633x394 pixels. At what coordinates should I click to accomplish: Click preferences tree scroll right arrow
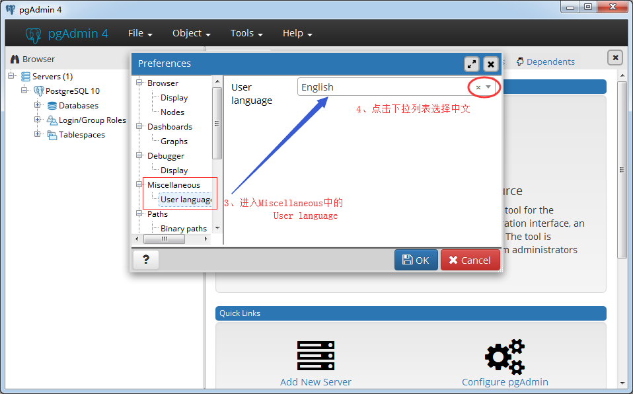tap(206, 239)
